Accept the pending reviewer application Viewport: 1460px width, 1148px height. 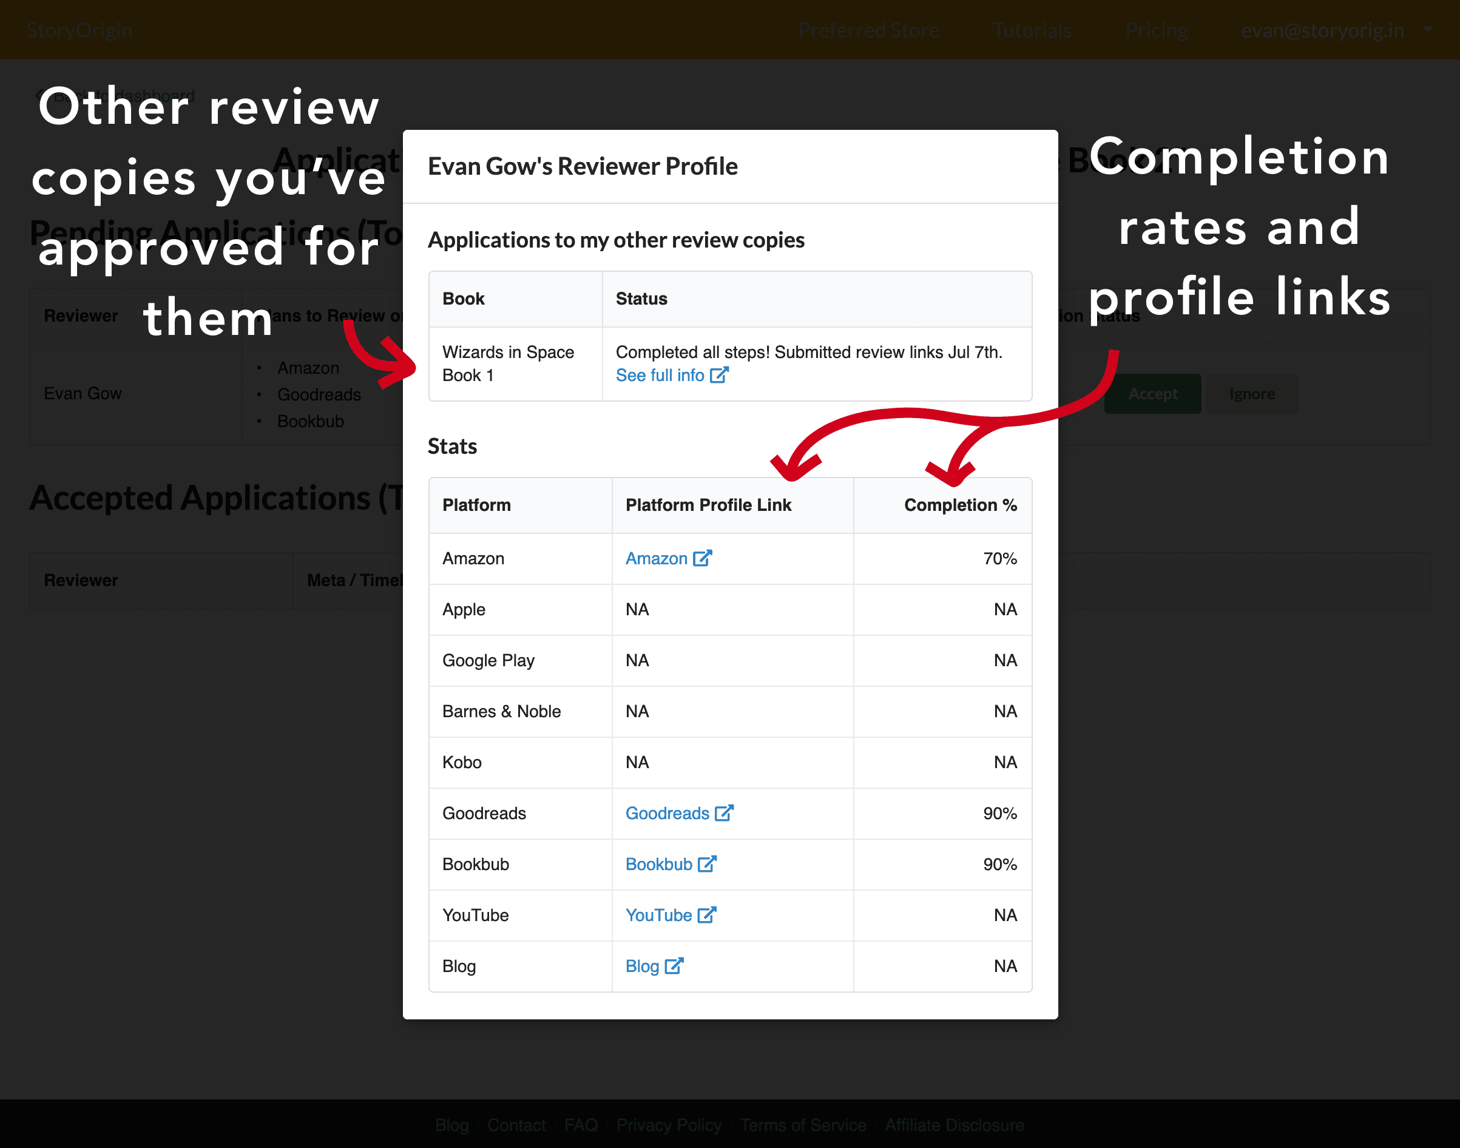pyautogui.click(x=1152, y=393)
